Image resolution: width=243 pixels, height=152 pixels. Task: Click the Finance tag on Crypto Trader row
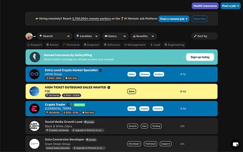(158, 109)
